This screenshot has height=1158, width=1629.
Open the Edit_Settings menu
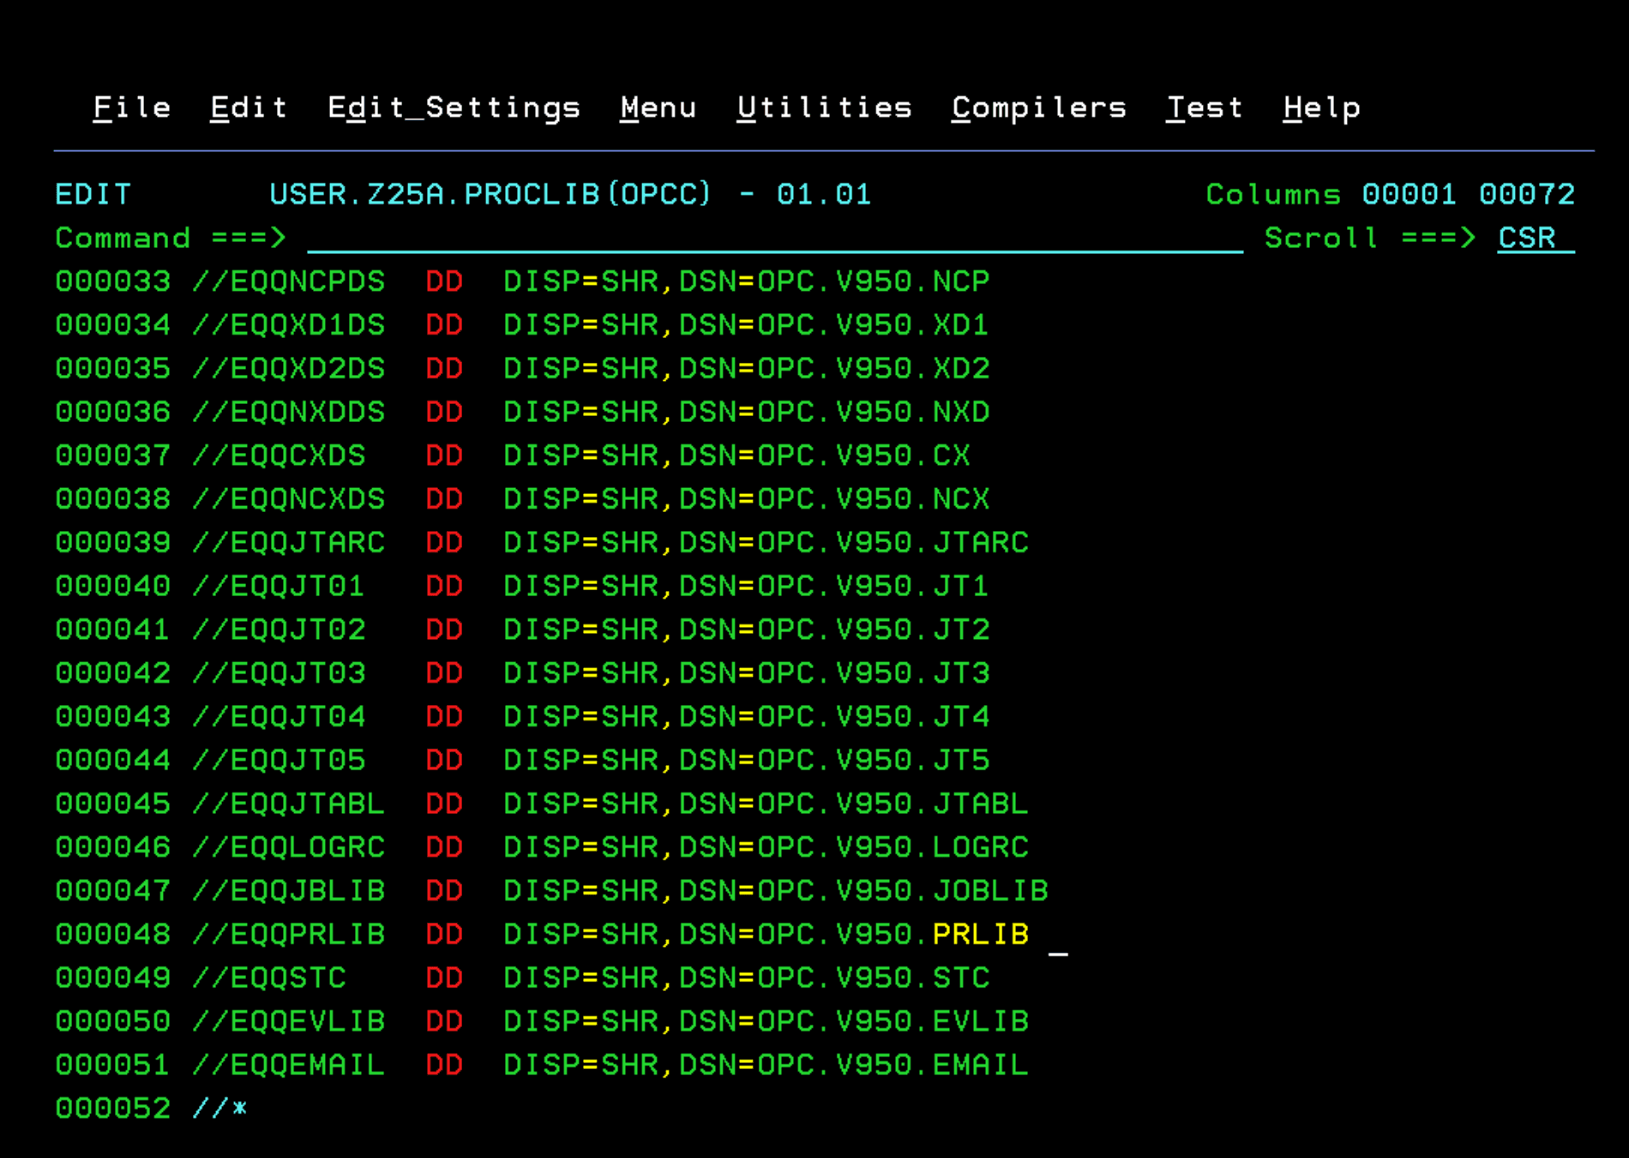pos(454,108)
